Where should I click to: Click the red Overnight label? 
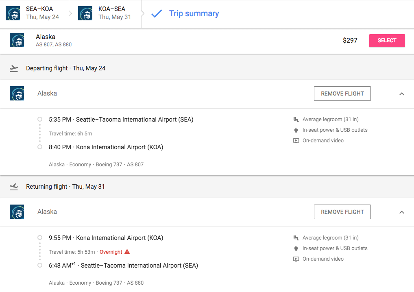(x=111, y=252)
